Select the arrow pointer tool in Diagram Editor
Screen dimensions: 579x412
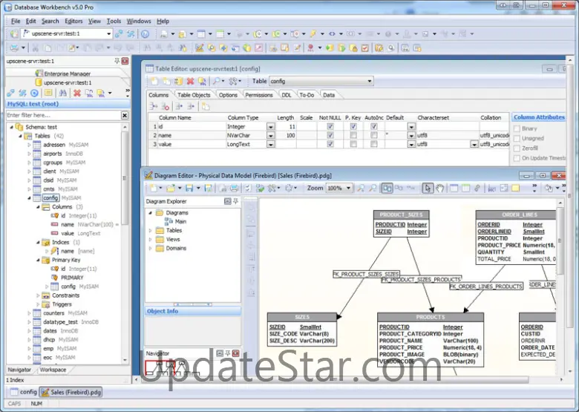coord(428,189)
